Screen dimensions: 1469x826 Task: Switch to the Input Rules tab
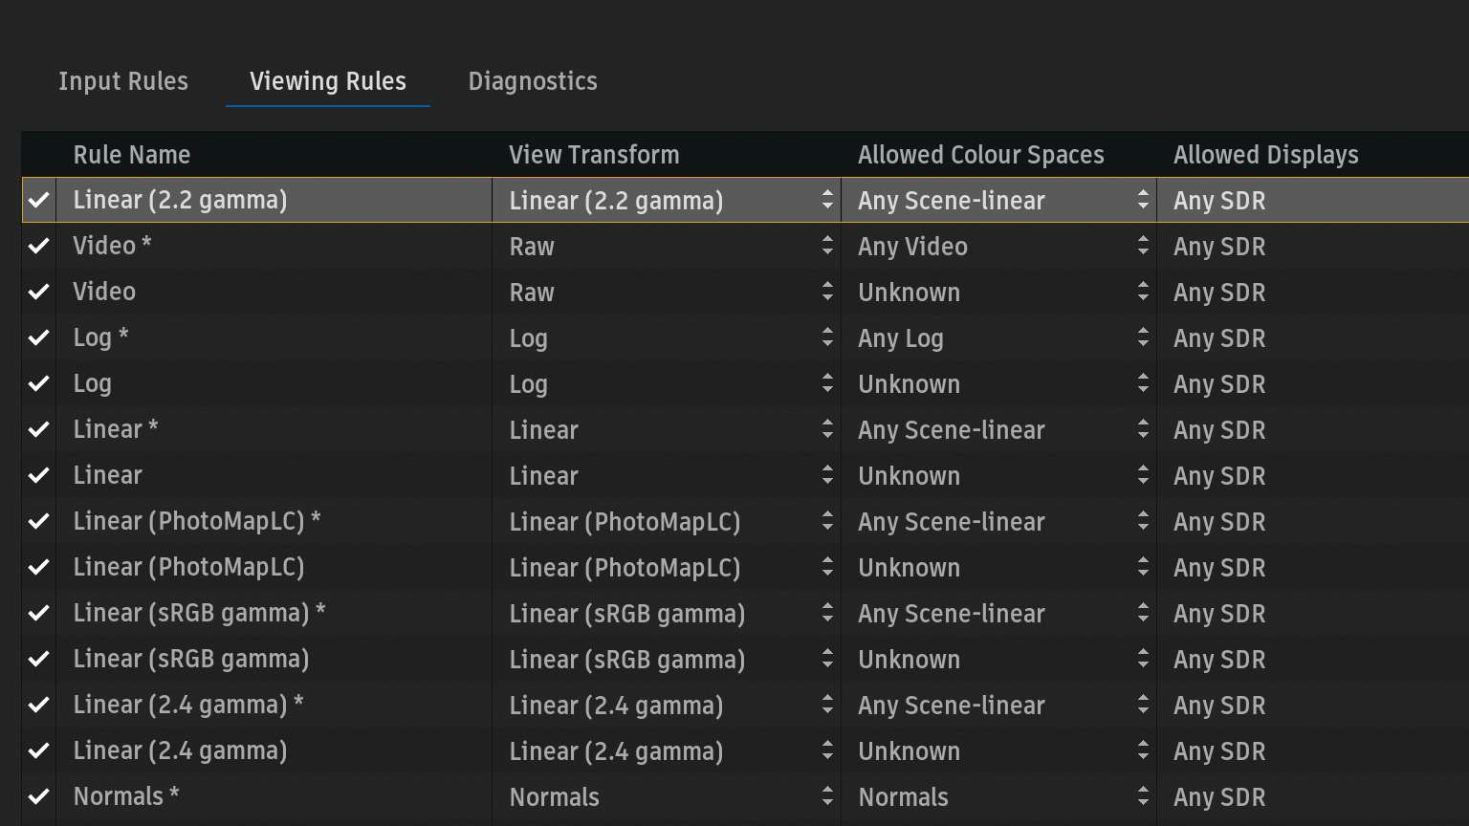click(x=123, y=81)
